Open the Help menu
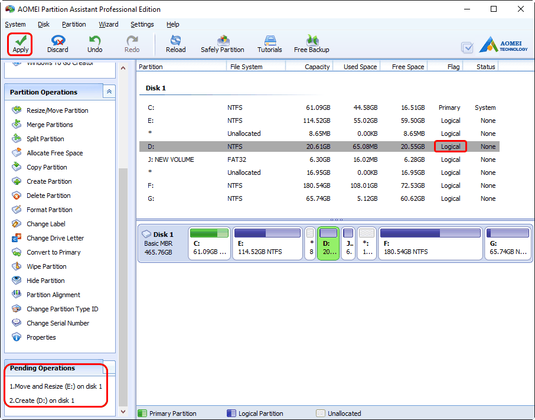Screen dimensions: 535x420 click(x=172, y=24)
